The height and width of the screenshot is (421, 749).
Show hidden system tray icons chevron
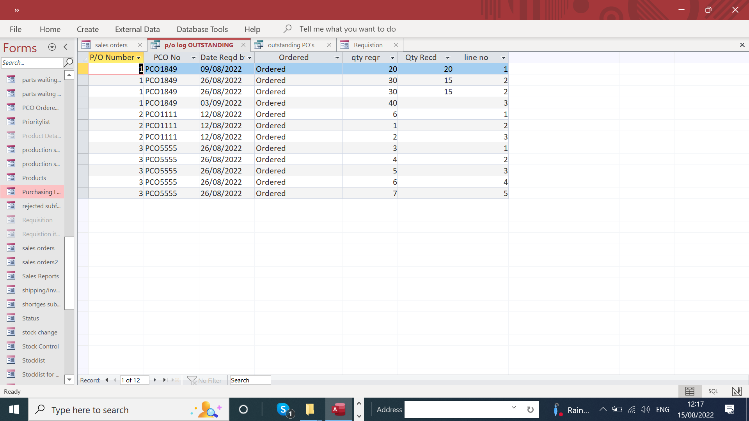603,409
